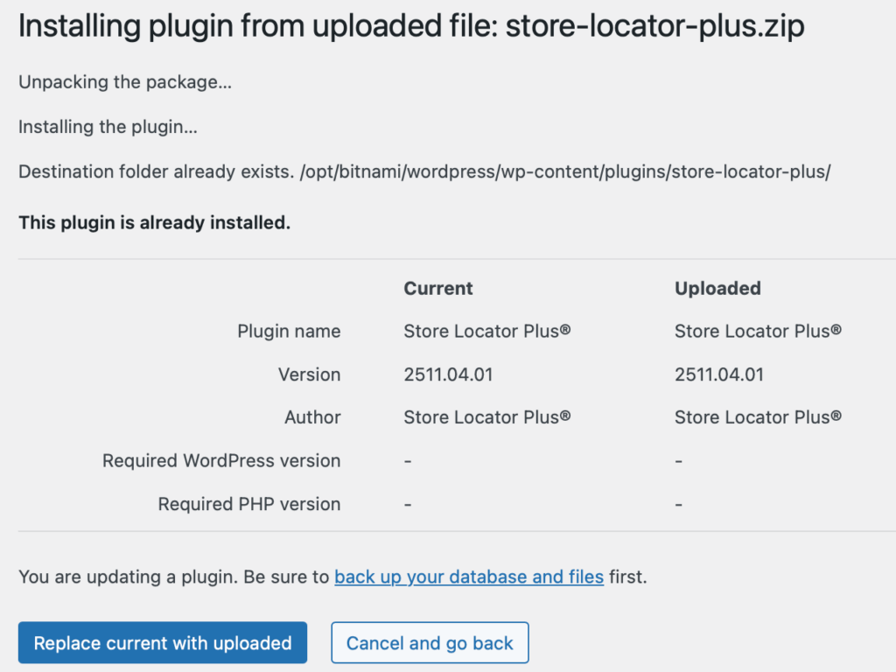Click the Replace current with uploaded button
This screenshot has height=672, width=896.
coord(162,643)
